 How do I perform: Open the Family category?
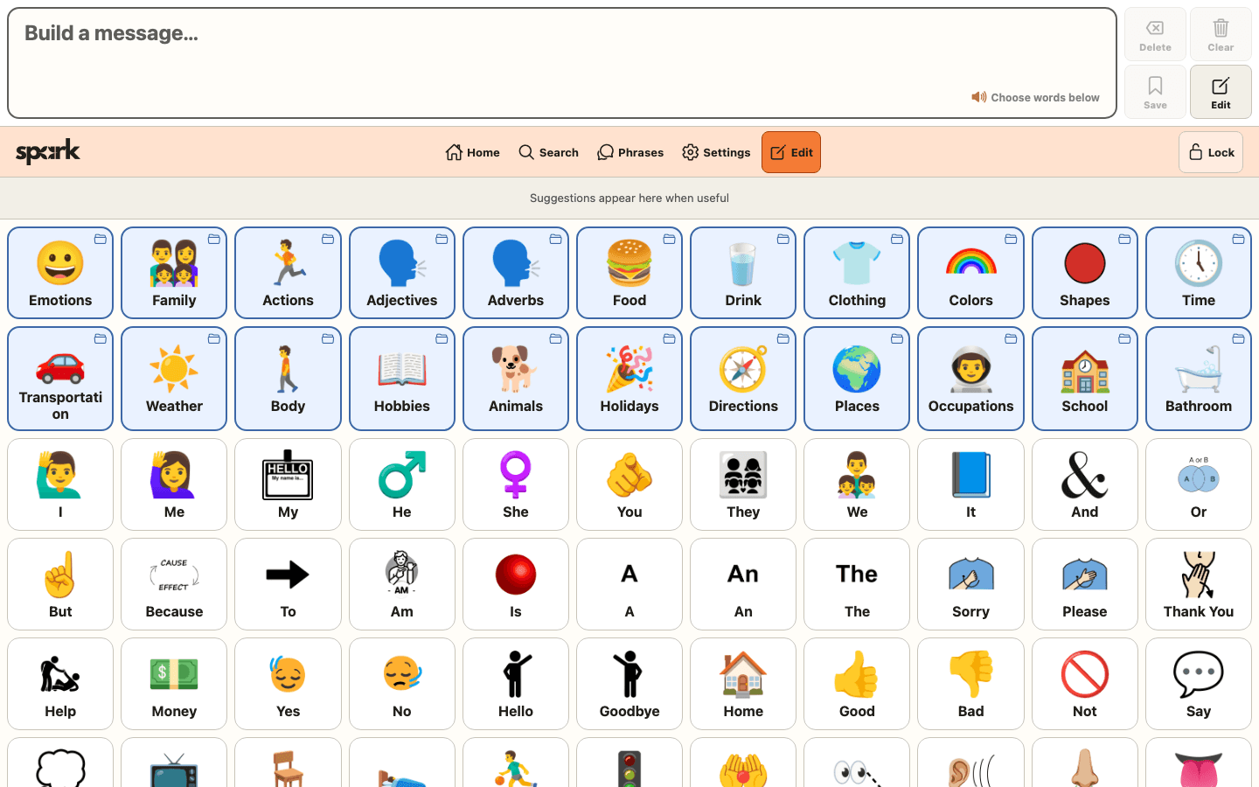[174, 273]
